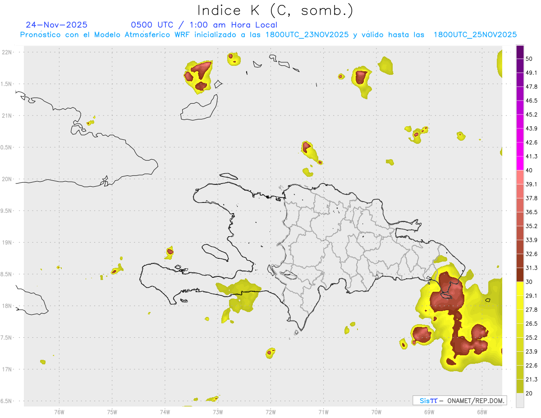Click the '30' colorbar value
This screenshot has height=418, width=541.
(529, 282)
